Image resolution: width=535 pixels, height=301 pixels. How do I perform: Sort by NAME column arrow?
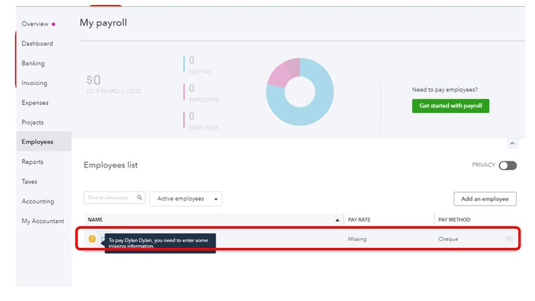(x=337, y=220)
